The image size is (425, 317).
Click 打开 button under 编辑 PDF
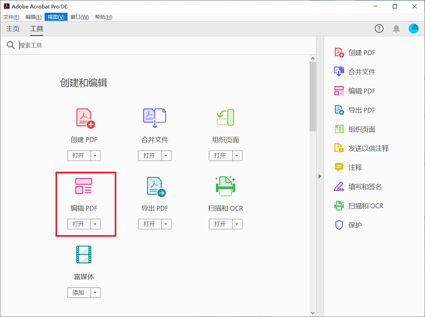click(x=79, y=224)
